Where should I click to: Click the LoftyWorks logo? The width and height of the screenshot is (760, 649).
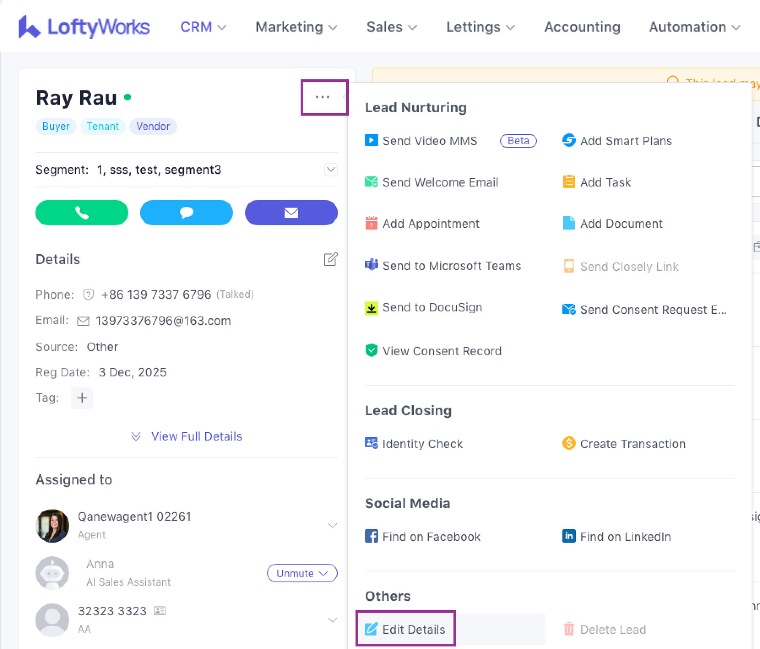[84, 27]
